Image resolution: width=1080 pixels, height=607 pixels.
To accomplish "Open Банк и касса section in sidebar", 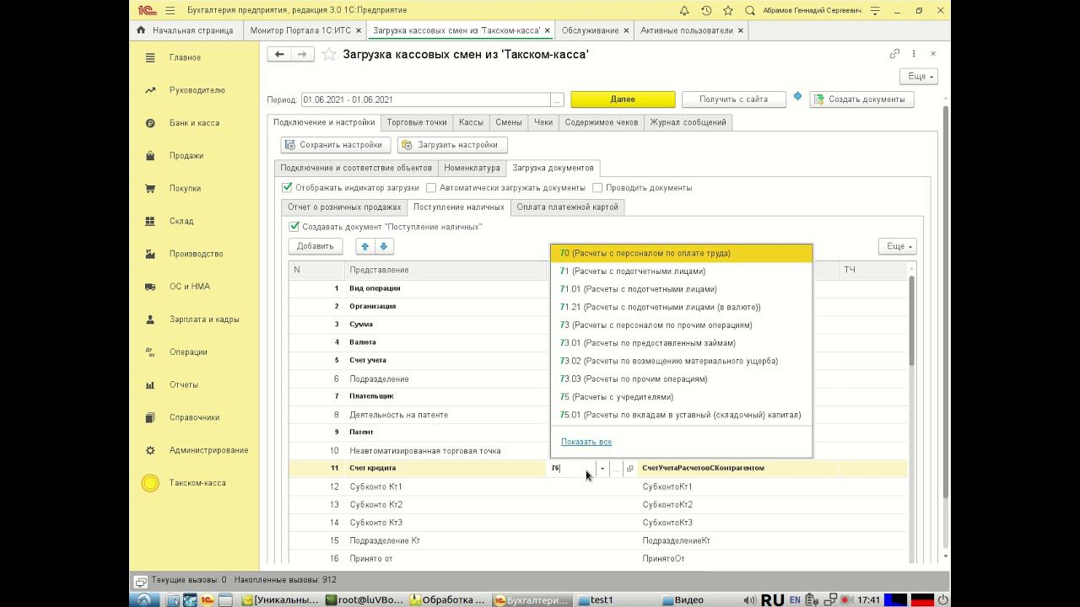I will [194, 123].
